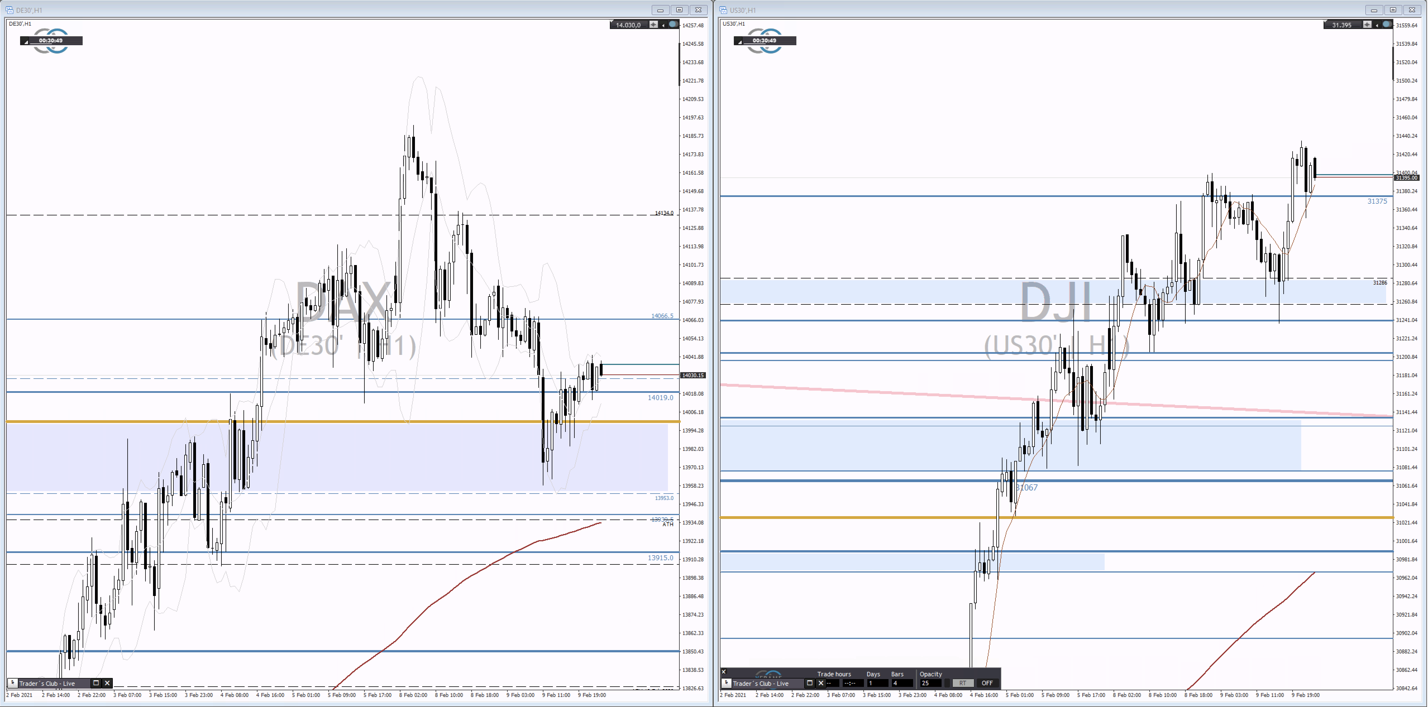Collapse the US30 price widget with the left arrow

1377,25
